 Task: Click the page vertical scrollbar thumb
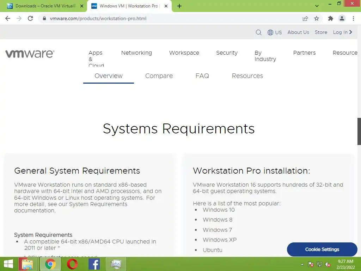tap(359, 131)
